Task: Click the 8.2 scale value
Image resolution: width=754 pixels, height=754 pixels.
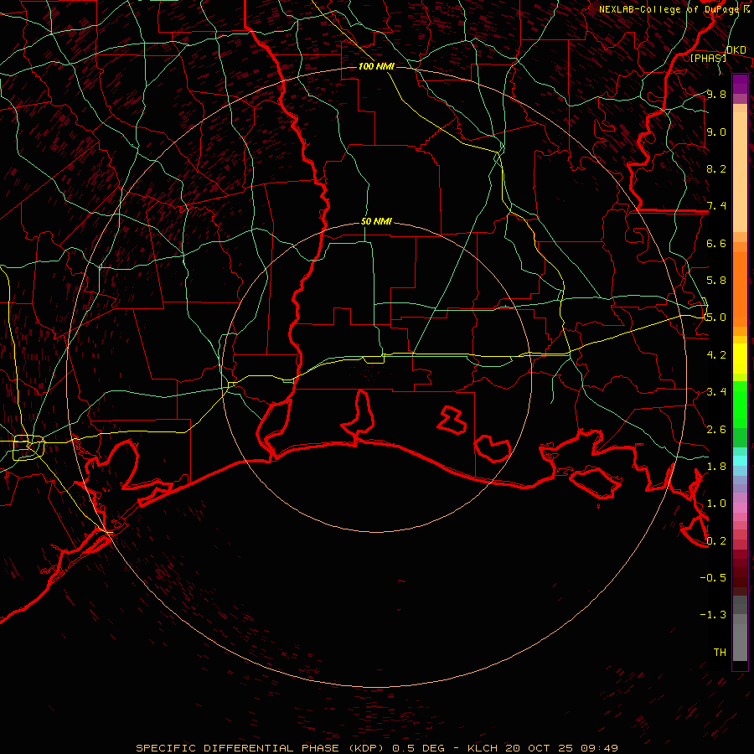Action: [716, 168]
